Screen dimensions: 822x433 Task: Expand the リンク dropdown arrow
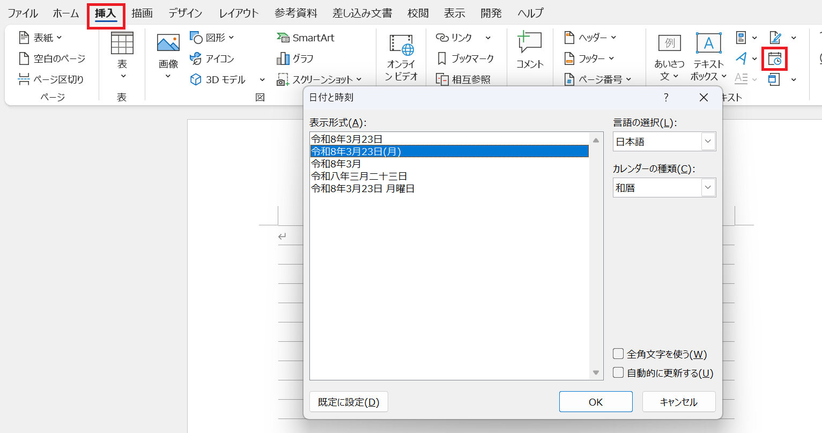pos(488,38)
